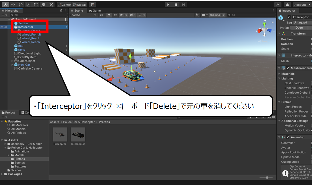312x185 pixels.
Task: Open the Tag dropdown showing Untagged
Action: pos(302,22)
